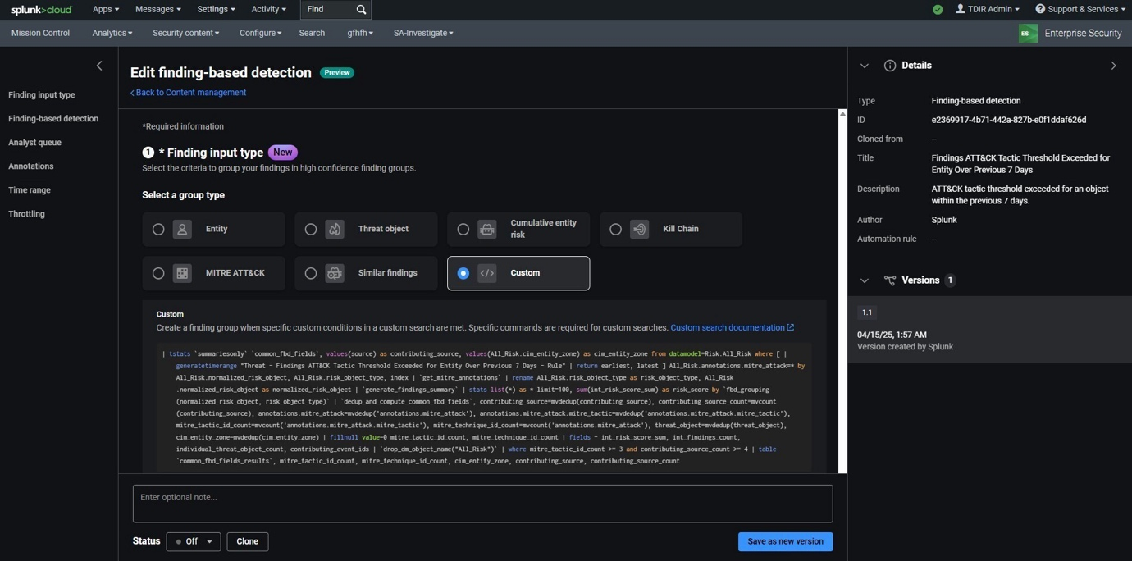The height and width of the screenshot is (561, 1132).
Task: Click the detection ID text
Action: point(1008,120)
